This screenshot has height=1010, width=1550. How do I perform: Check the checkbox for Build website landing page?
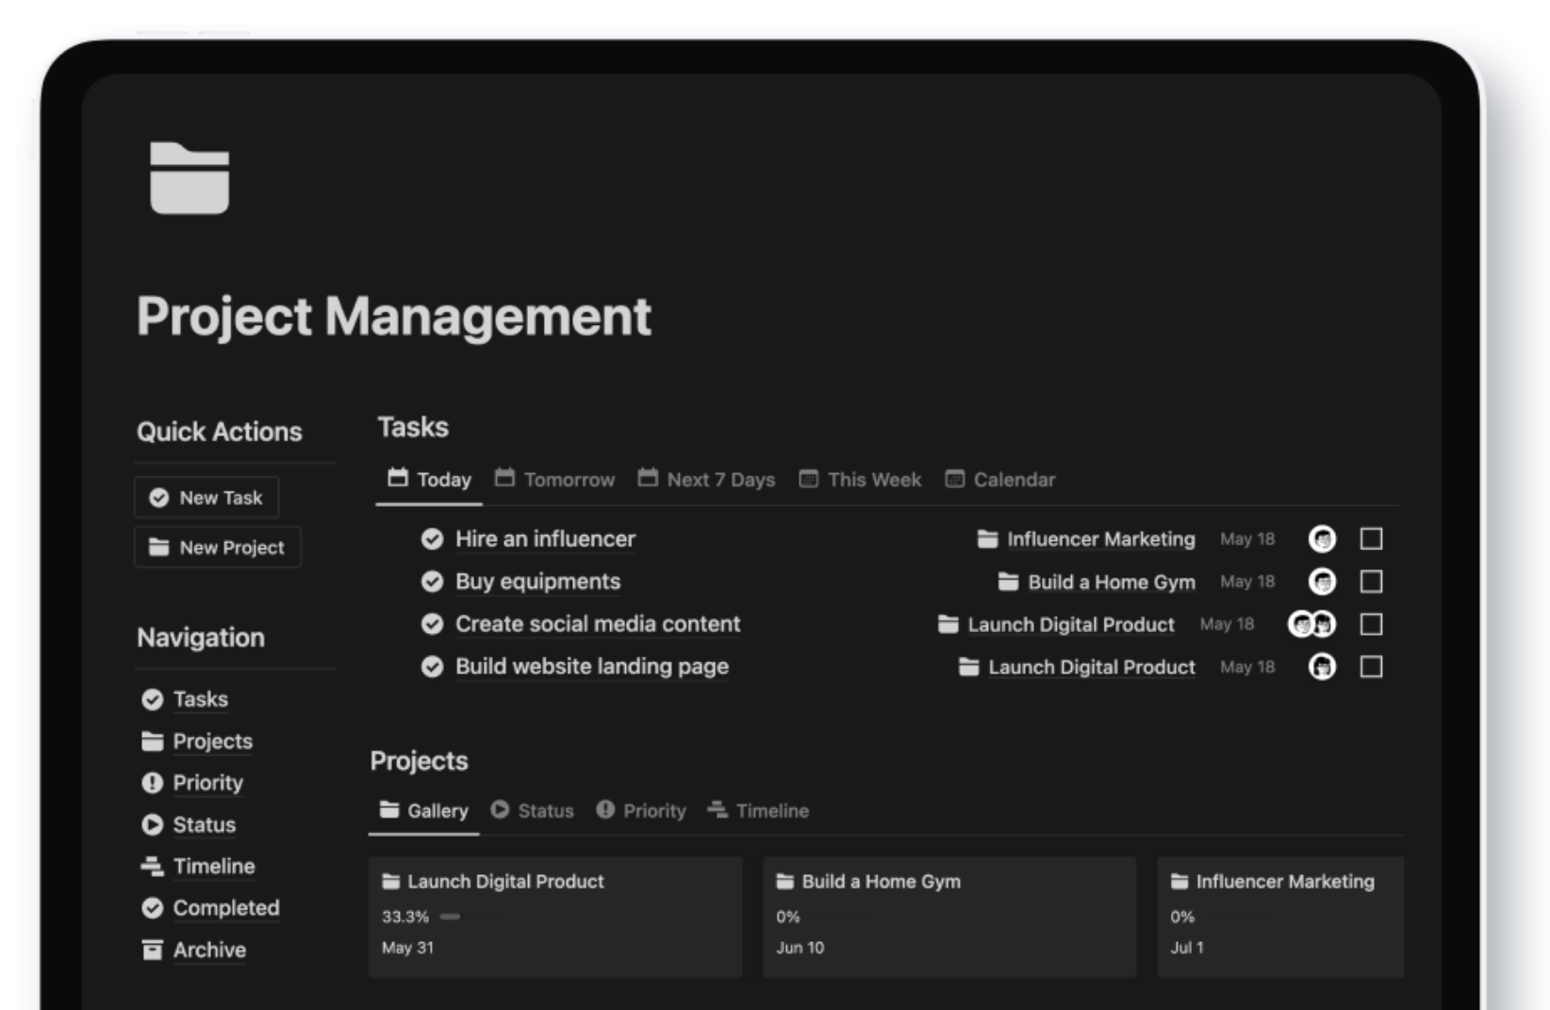(1373, 666)
